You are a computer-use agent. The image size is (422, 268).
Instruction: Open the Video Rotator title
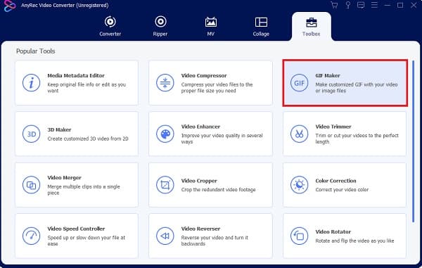click(333, 231)
